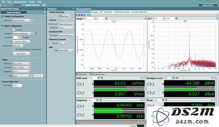Click the Settled Readings Settings button

coord(64,16)
